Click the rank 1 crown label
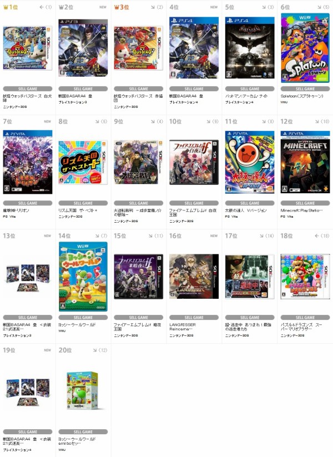The width and height of the screenshot is (333, 457). pos(10,7)
